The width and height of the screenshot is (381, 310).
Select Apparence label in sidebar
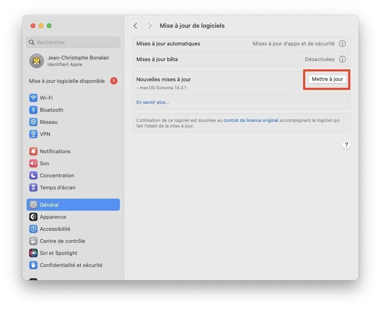point(53,217)
